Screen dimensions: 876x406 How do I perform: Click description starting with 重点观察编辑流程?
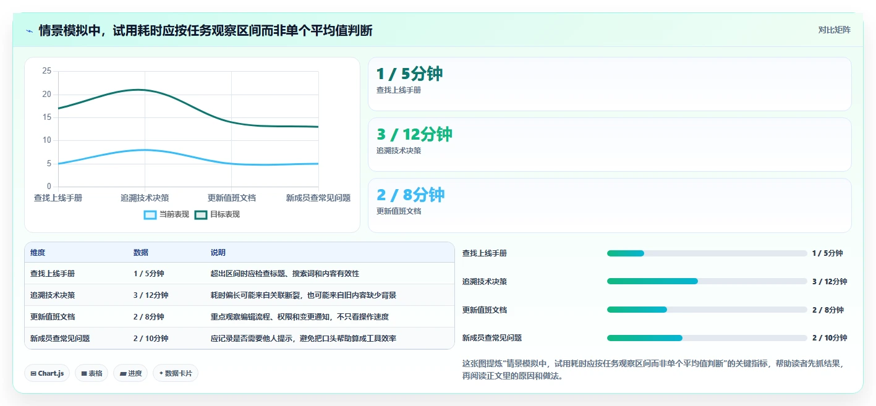click(300, 317)
